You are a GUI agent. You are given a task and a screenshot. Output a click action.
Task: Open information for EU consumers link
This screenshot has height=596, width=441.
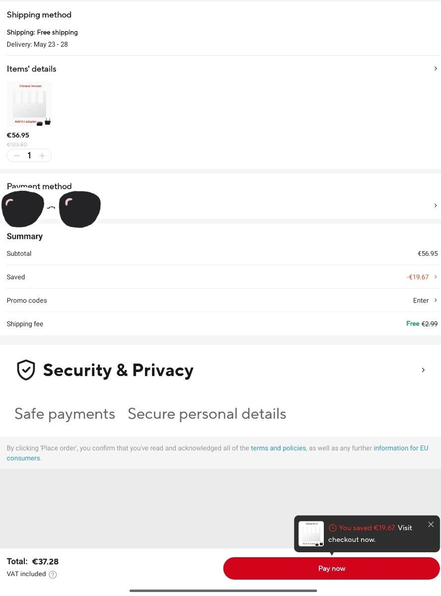click(217, 453)
